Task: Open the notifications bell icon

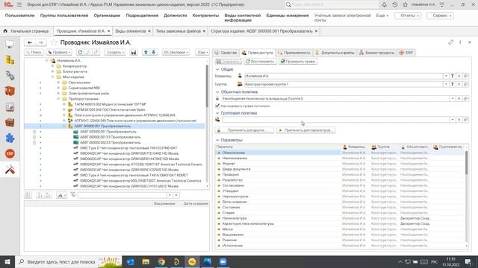Action: coord(384,4)
